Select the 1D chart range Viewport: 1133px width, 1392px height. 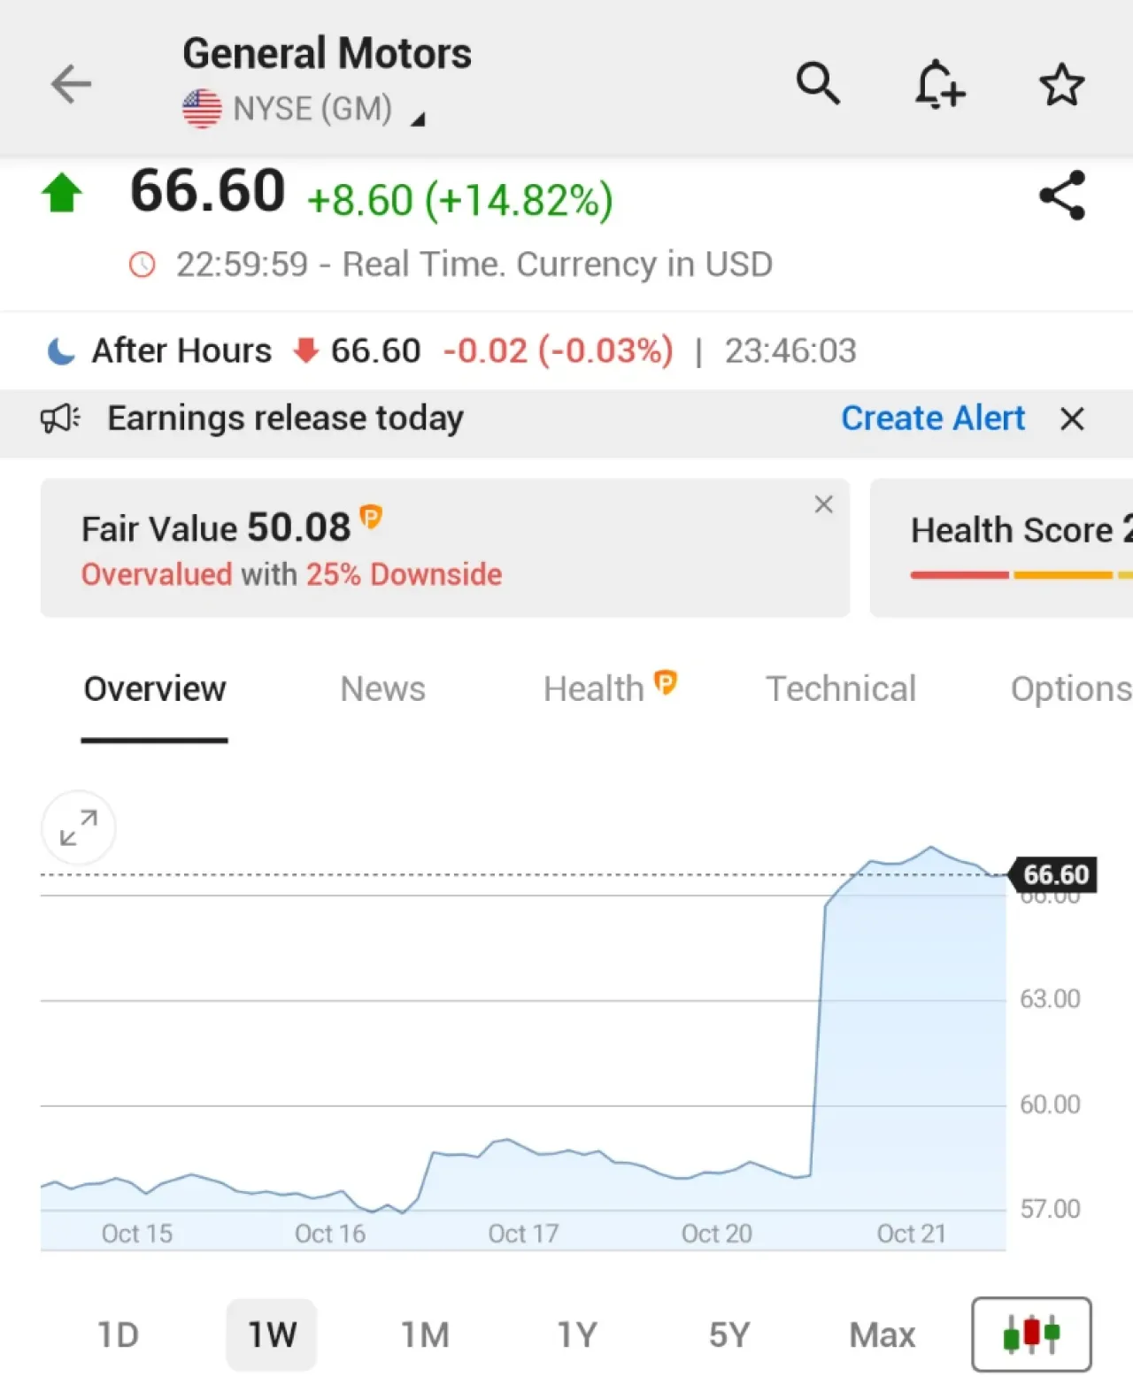click(118, 1334)
